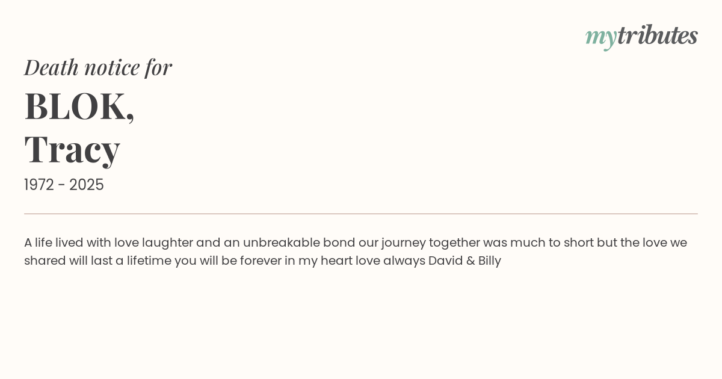Click the "Death notice for" heading
Screen dimensions: 722x379
[x=98, y=67]
